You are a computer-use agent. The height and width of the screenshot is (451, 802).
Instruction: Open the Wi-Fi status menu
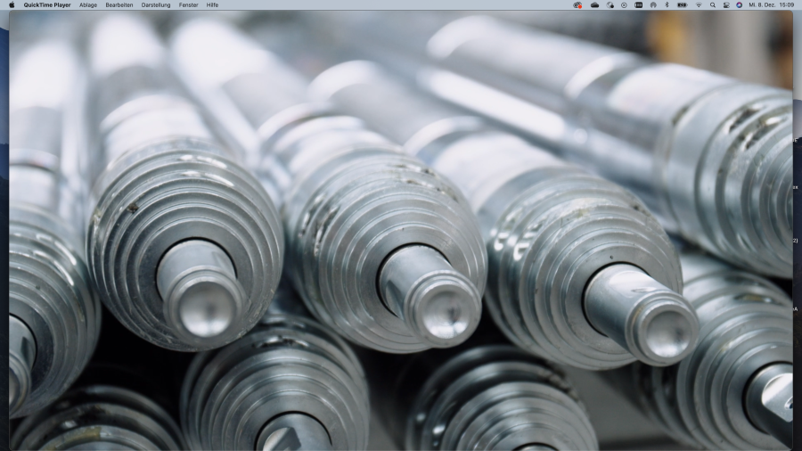[x=699, y=4]
